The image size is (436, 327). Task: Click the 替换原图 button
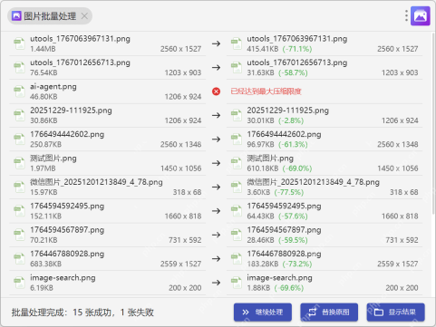click(x=329, y=312)
